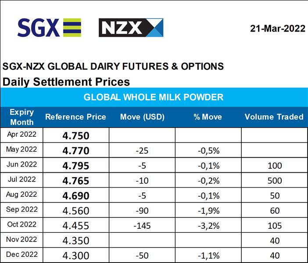This screenshot has height=263, width=308.
Task: Click the % Move column header
Action: tap(208, 117)
